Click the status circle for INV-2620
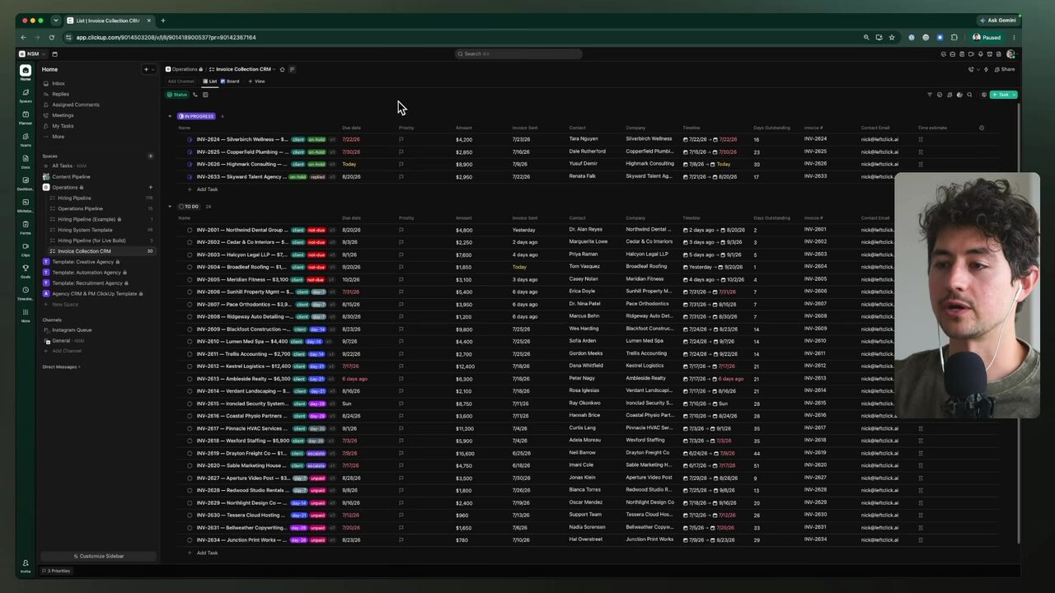This screenshot has width=1055, height=593. pos(190,465)
